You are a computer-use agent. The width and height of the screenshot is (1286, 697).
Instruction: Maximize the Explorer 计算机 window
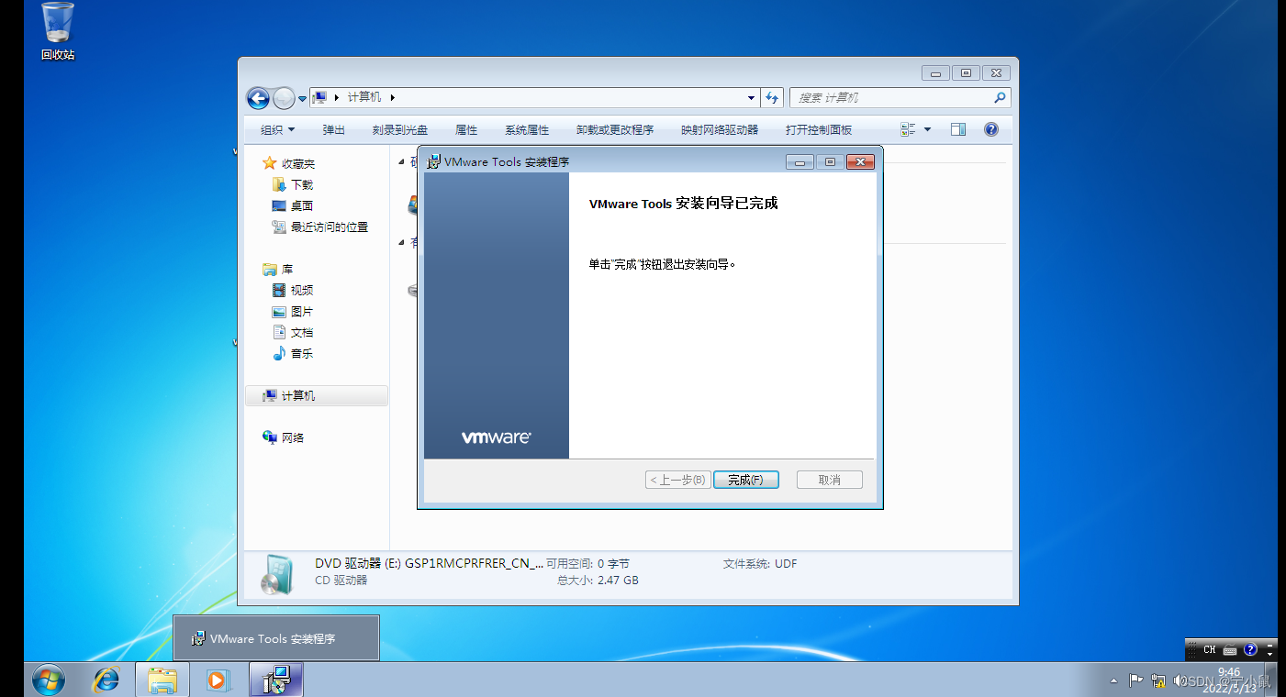(966, 73)
